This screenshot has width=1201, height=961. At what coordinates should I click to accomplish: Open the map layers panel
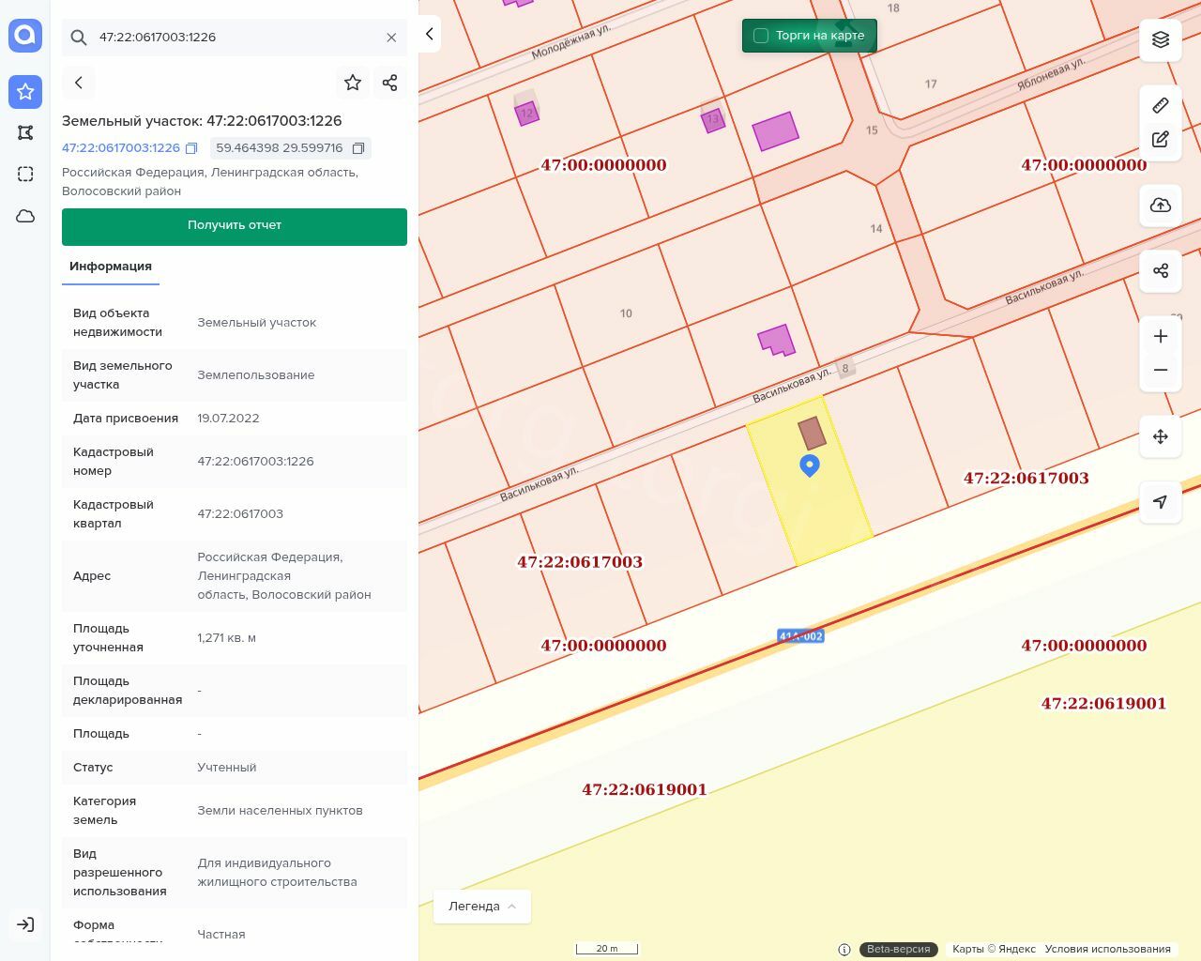(1161, 39)
